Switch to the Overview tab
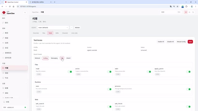The width and height of the screenshot is (198, 111). [36, 33]
